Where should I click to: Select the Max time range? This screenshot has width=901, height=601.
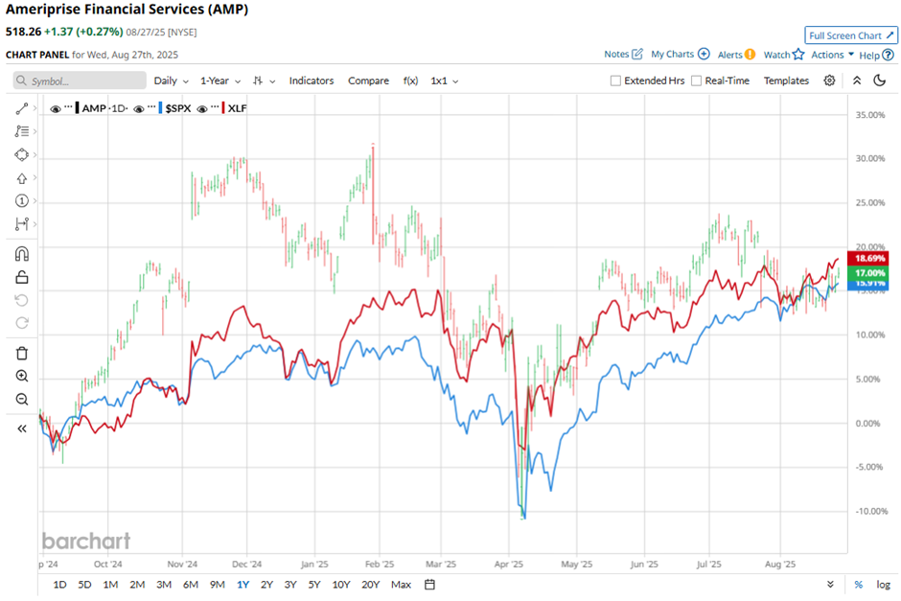[x=401, y=585]
